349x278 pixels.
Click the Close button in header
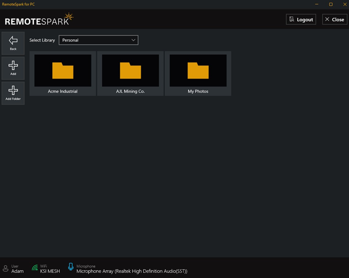click(335, 19)
